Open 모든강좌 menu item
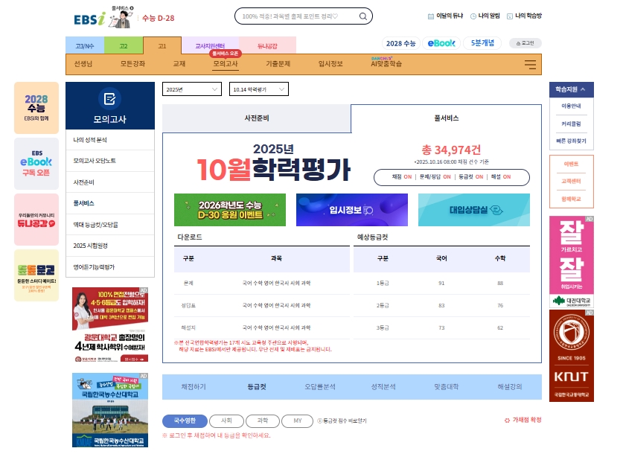 tap(132, 63)
